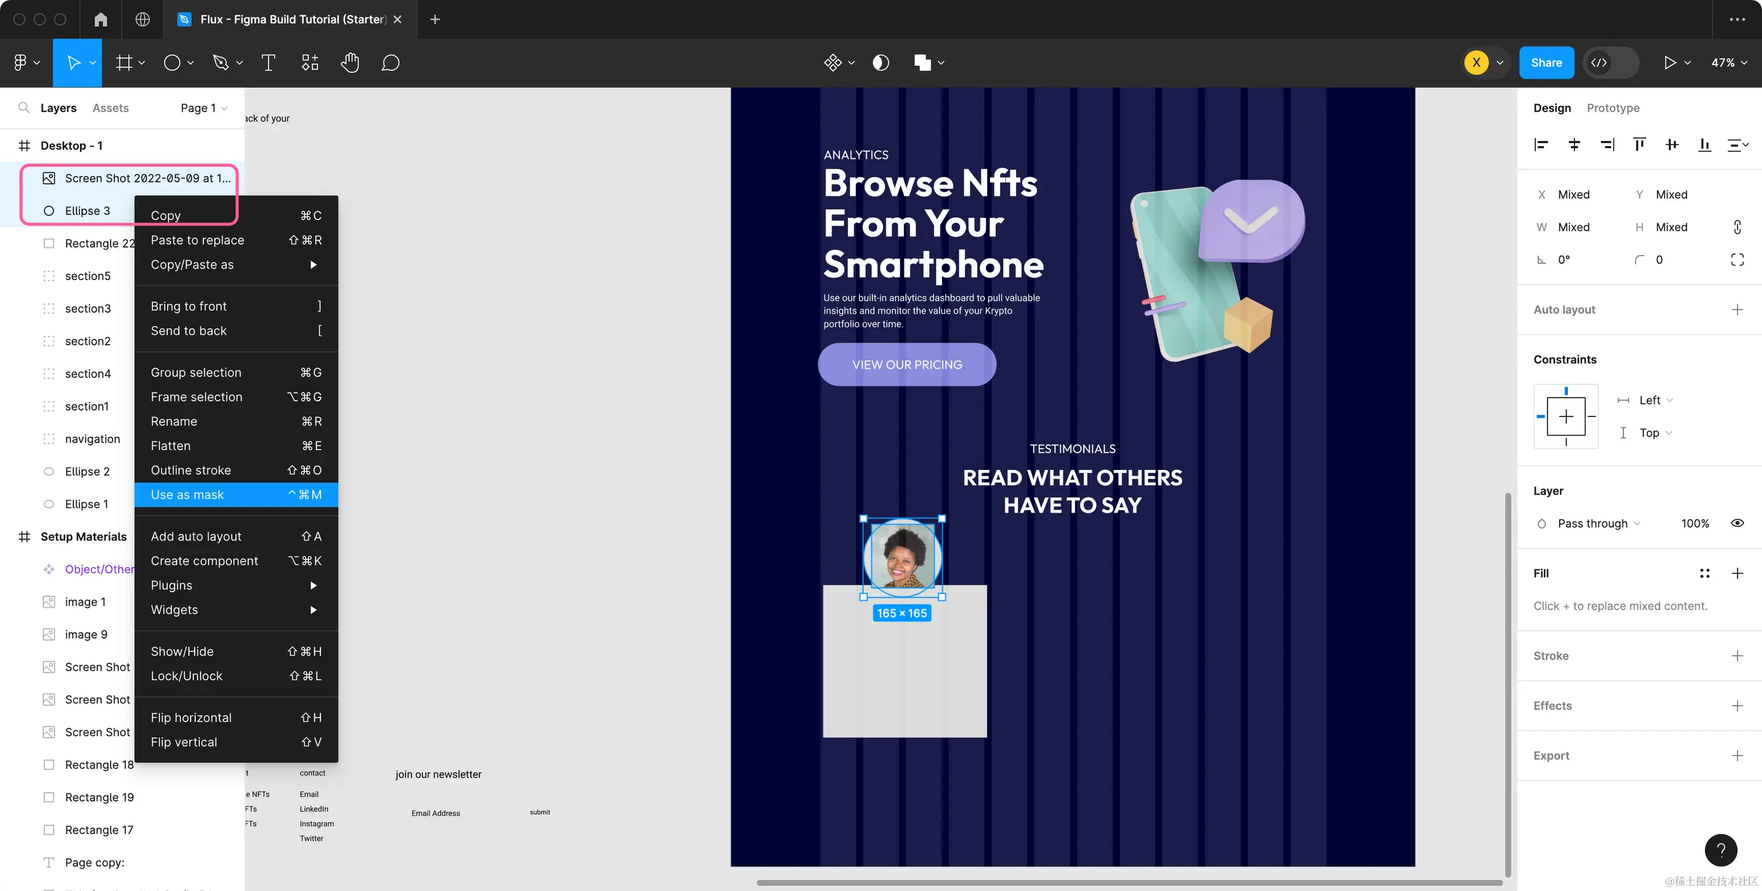Screen dimensions: 1762x891
Task: Click the Pen tool icon
Action: point(220,63)
